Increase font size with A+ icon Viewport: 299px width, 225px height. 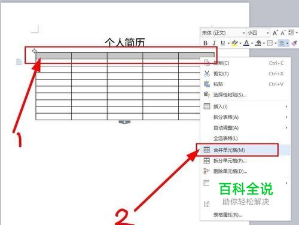pos(275,33)
